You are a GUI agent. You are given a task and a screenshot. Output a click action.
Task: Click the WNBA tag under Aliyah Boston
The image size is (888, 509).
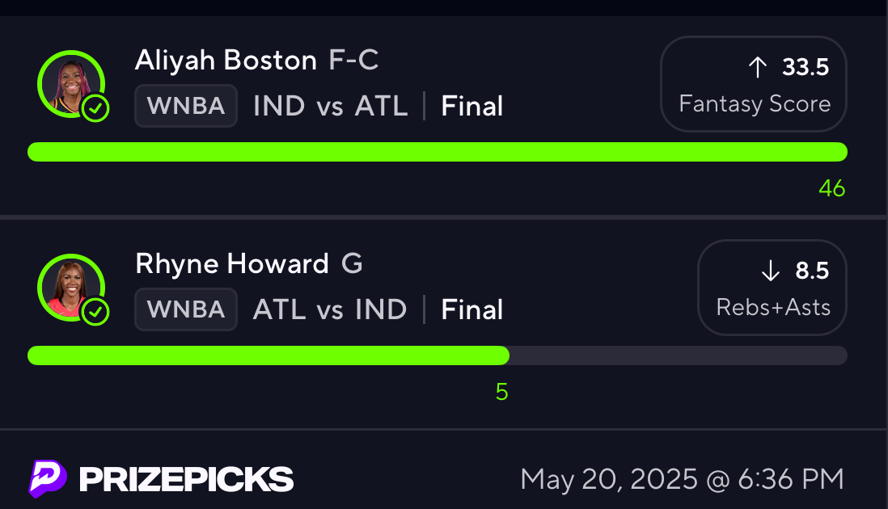(186, 106)
